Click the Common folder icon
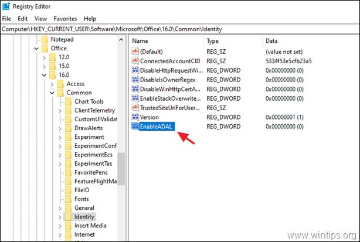360x242 pixels. tap(60, 93)
